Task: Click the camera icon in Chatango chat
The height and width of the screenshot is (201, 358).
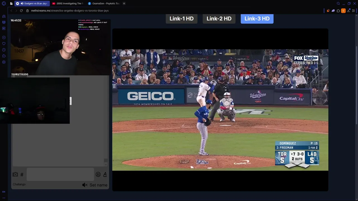Action: 15,174
